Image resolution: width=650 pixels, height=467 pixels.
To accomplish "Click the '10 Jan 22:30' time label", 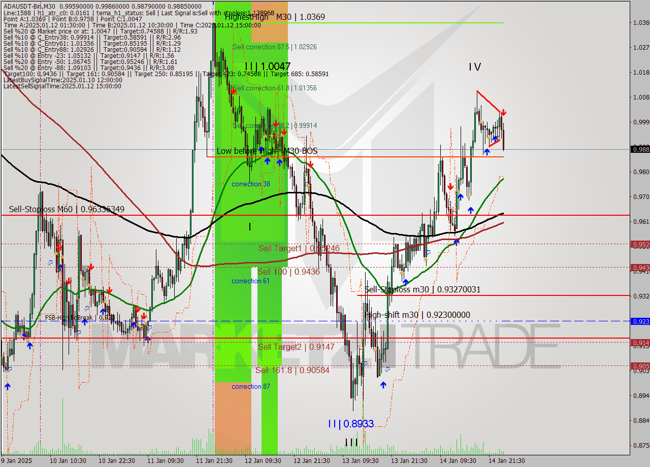I will pyautogui.click(x=116, y=461).
